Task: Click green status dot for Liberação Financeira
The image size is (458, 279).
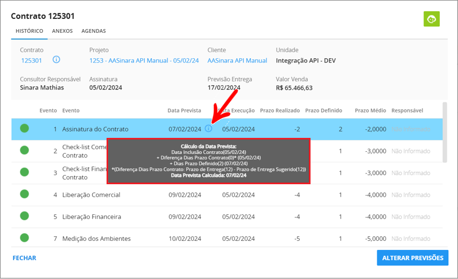Action: [25, 216]
